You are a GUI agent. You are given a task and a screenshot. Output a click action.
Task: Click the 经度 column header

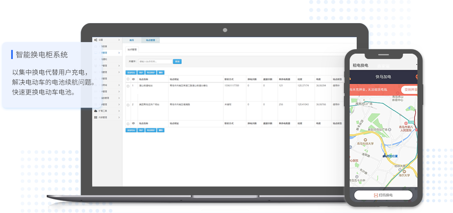pos(300,78)
